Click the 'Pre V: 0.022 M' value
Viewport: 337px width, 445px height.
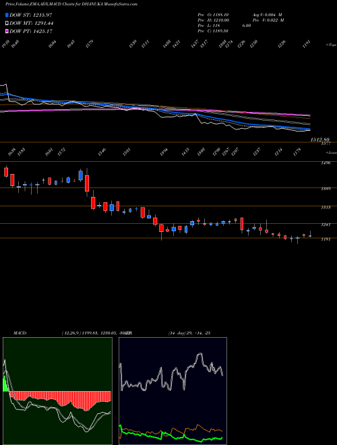(268, 20)
